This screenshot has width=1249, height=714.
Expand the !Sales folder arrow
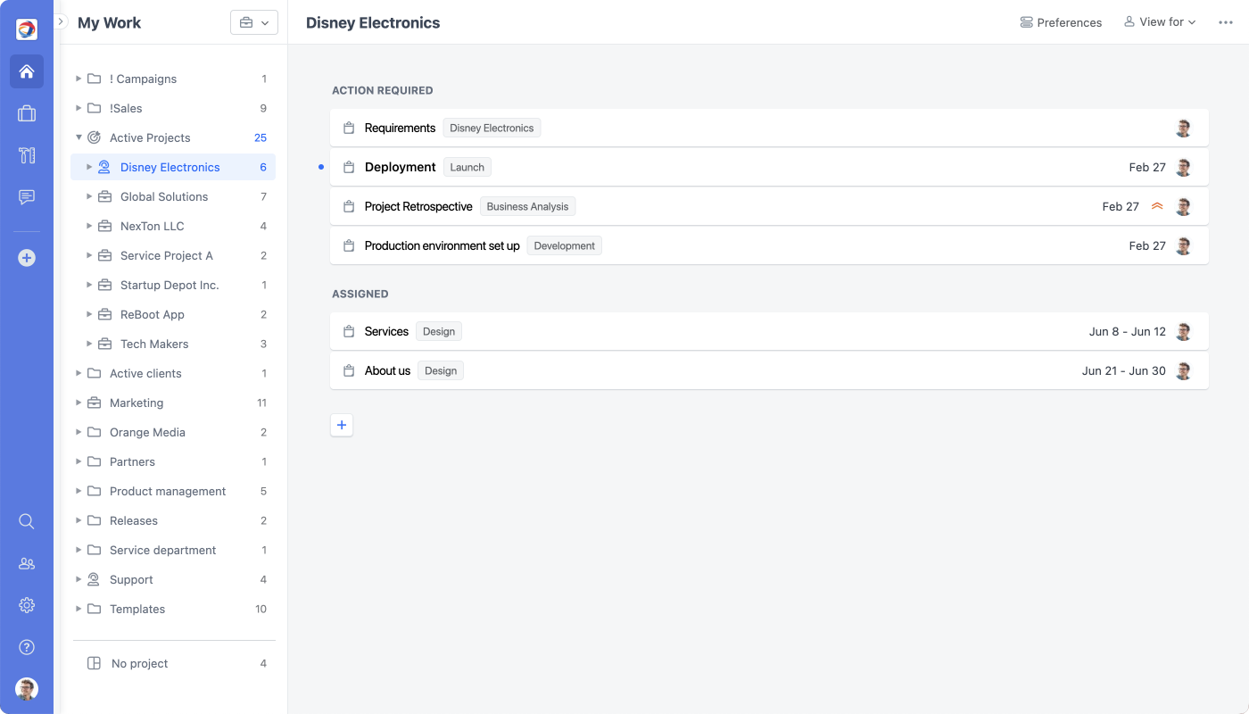pyautogui.click(x=79, y=108)
